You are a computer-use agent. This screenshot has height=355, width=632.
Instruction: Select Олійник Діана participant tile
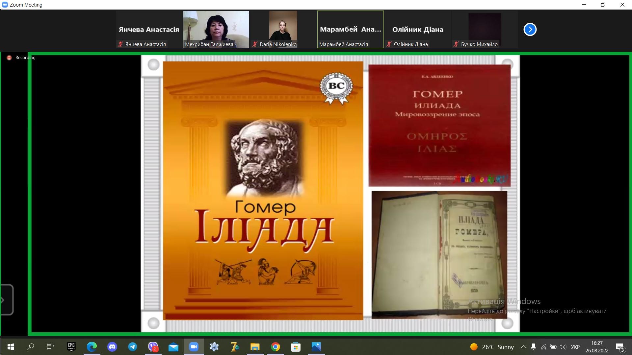(418, 29)
